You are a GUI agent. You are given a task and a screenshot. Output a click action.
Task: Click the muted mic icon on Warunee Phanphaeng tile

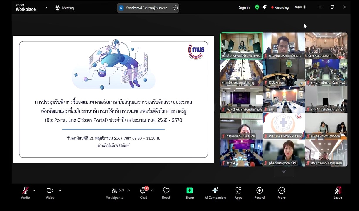[266, 137]
